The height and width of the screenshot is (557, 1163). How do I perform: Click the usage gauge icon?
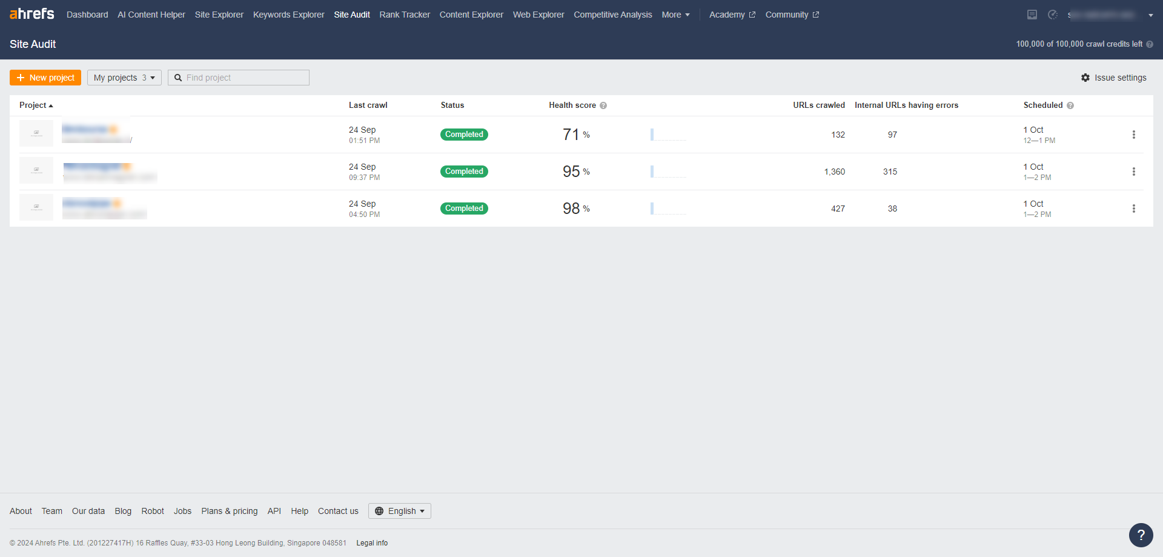pos(1052,15)
